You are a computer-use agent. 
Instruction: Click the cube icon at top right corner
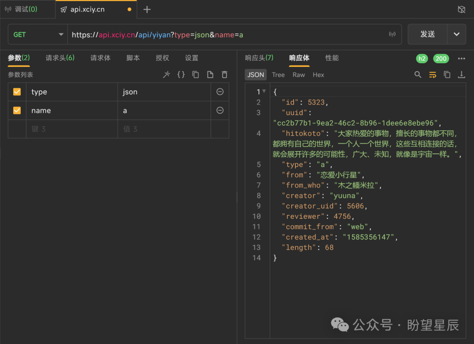[x=461, y=9]
